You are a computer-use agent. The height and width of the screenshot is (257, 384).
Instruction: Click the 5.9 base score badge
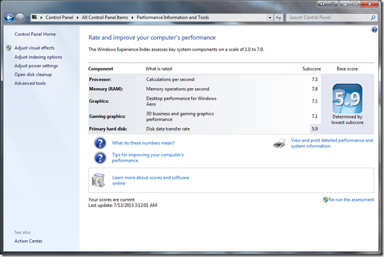[347, 98]
